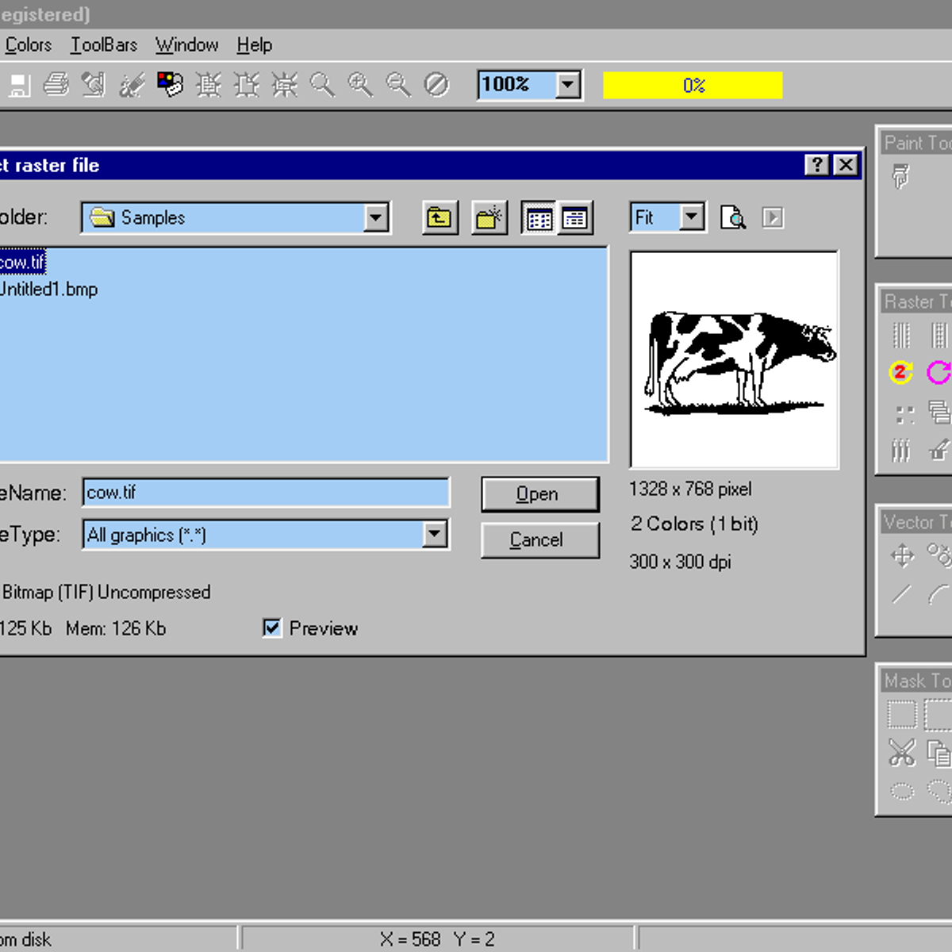Click the yellow circular arrow raster tool
The height and width of the screenshot is (952, 952).
(900, 372)
